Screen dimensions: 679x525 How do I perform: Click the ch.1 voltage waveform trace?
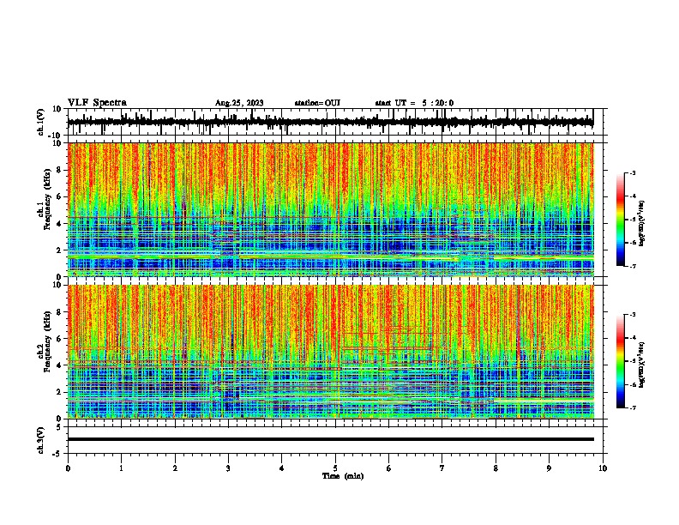331,122
